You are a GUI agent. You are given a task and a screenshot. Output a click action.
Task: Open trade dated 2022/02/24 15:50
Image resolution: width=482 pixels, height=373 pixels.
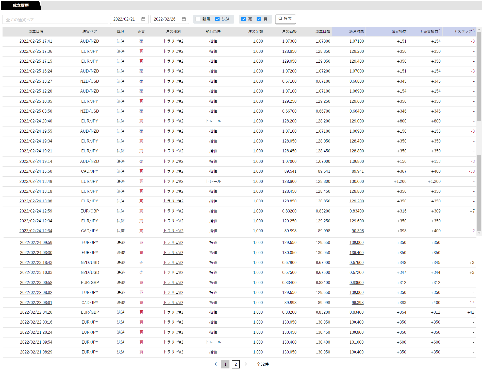point(36,171)
